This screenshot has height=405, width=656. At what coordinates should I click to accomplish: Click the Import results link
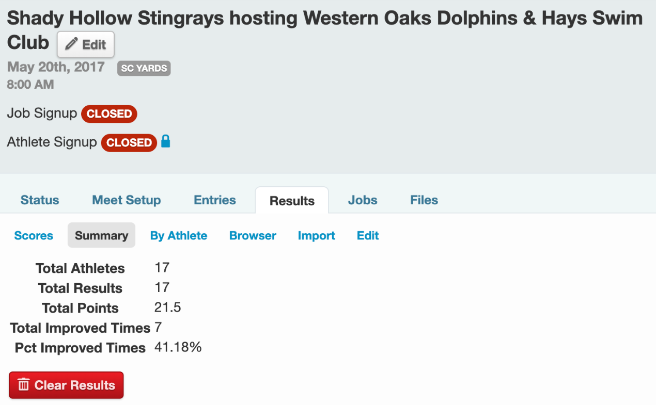(317, 236)
